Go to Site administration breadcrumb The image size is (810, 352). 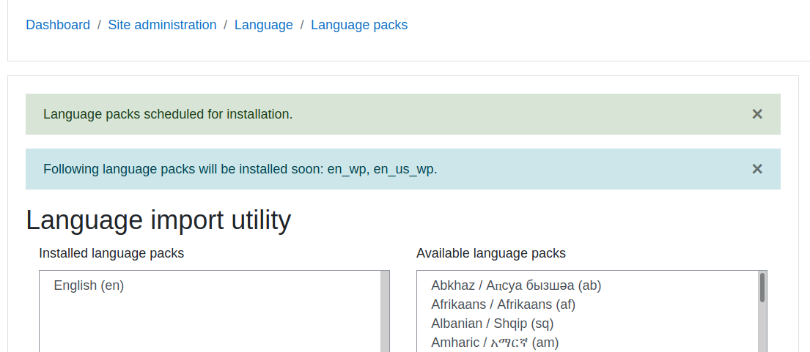pos(162,25)
